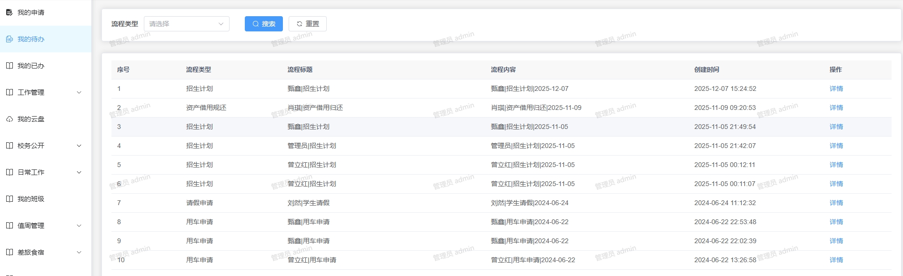Expand the 校务公开 submenu chevron
The image size is (903, 276).
[79, 146]
